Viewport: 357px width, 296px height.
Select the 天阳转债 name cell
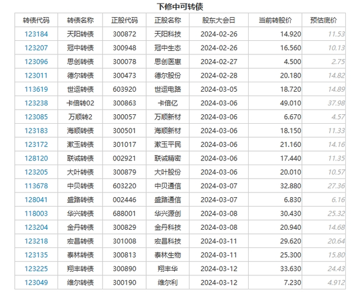(x=80, y=34)
